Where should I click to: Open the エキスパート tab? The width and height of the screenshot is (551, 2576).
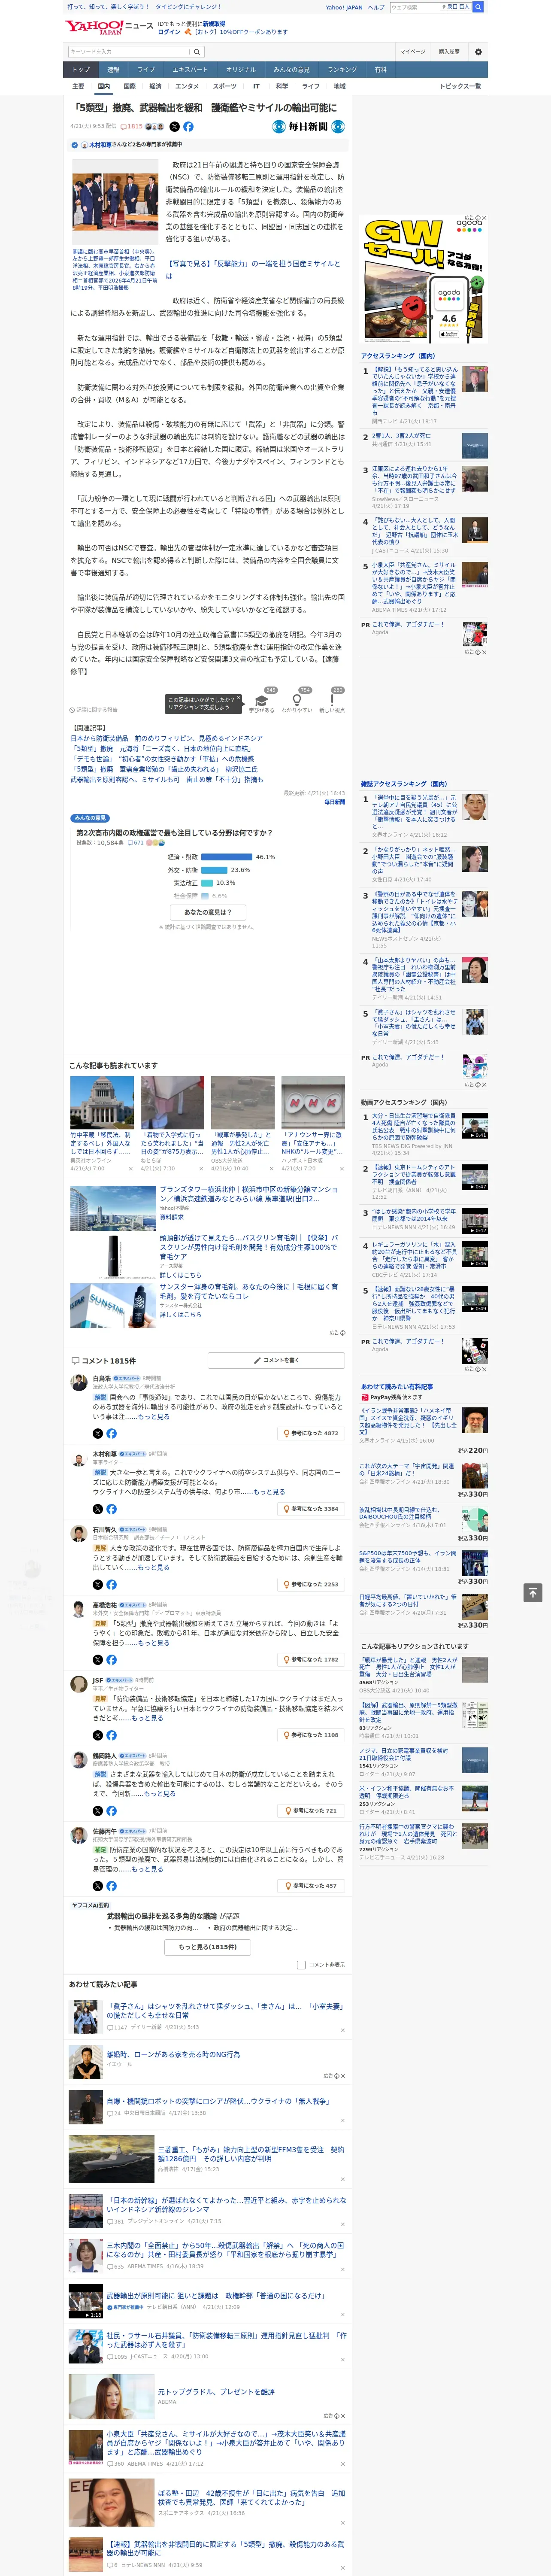190,70
